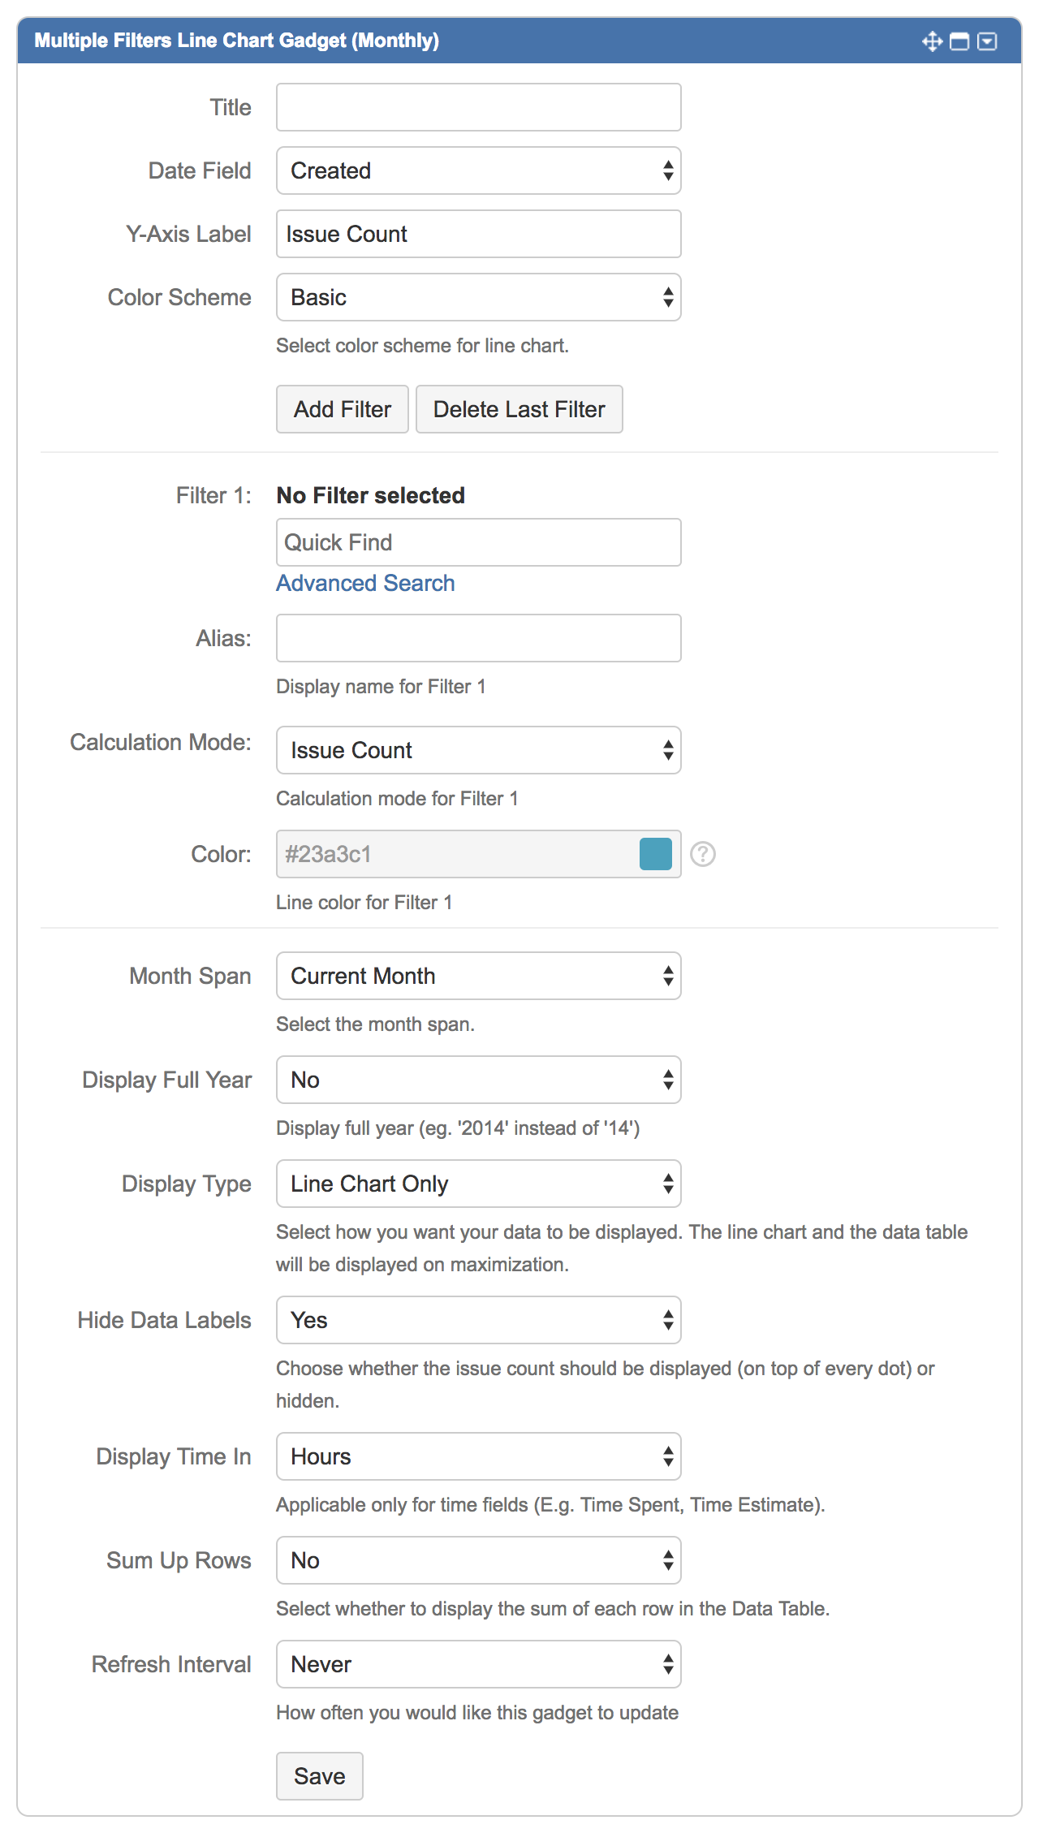Open the Date Field dropdown
Image resolution: width=1039 pixels, height=1833 pixels.
[x=478, y=170]
